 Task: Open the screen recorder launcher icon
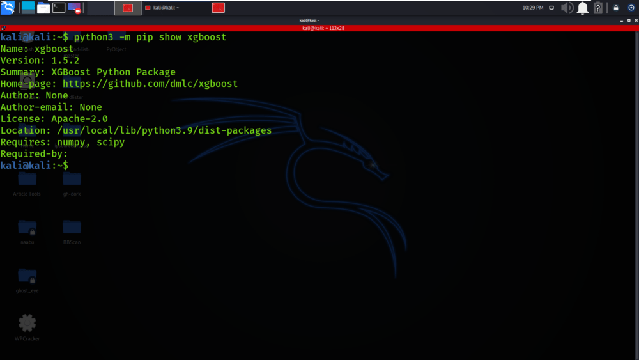[x=75, y=7]
